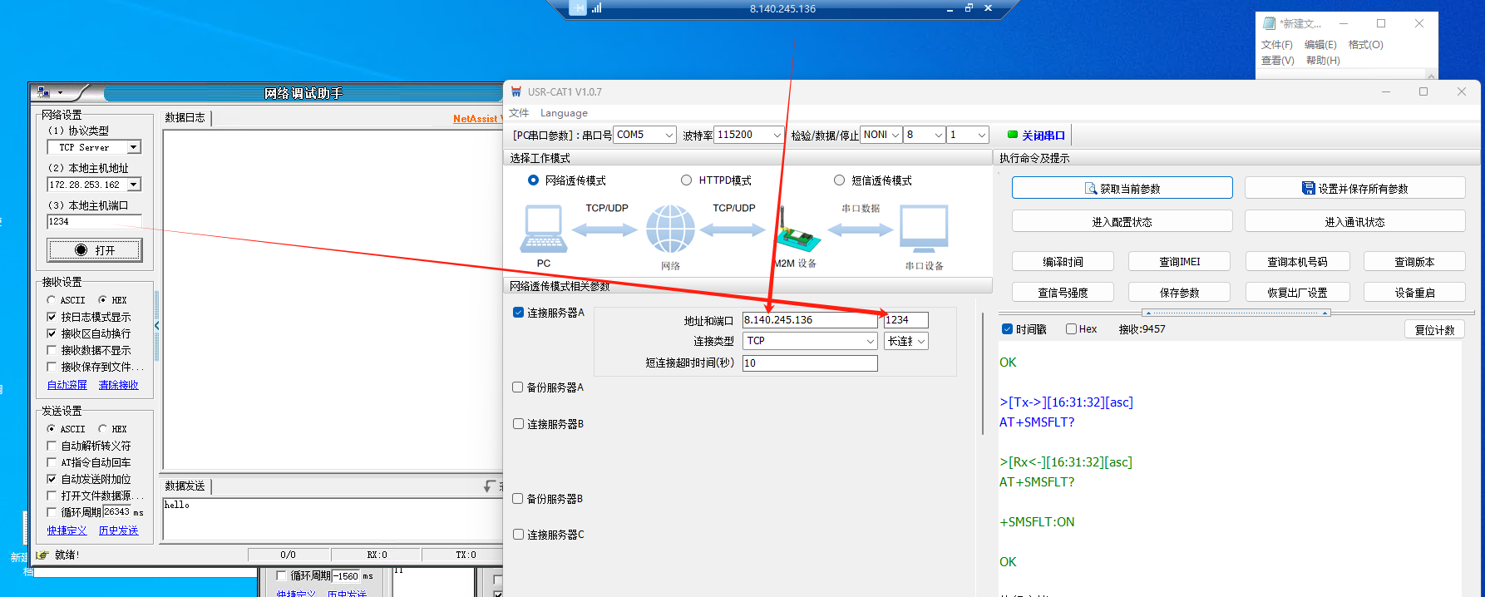Click the server port field 1234 in USR-CAT1
The width and height of the screenshot is (1485, 597).
pyautogui.click(x=906, y=320)
